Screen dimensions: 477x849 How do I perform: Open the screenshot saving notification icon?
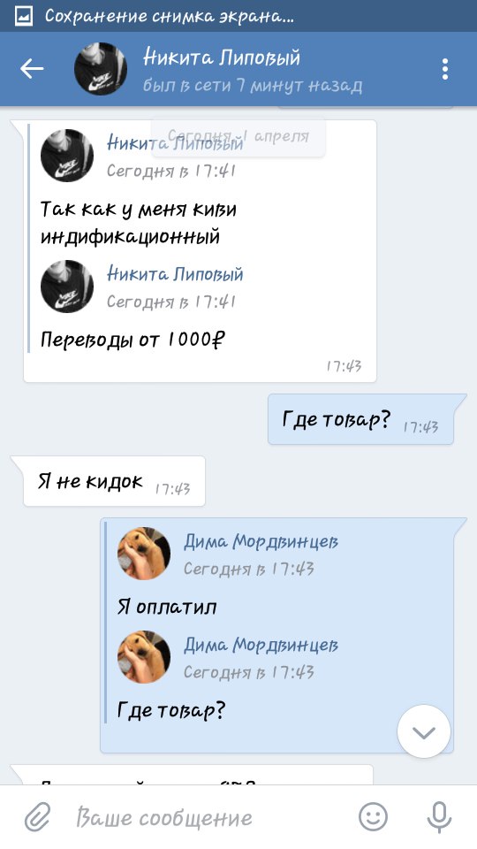point(23,16)
